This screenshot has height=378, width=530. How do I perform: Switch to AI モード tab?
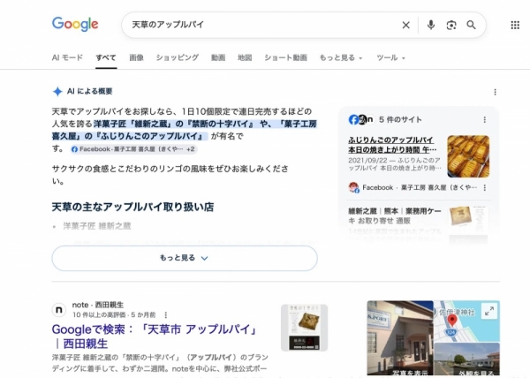(x=67, y=57)
